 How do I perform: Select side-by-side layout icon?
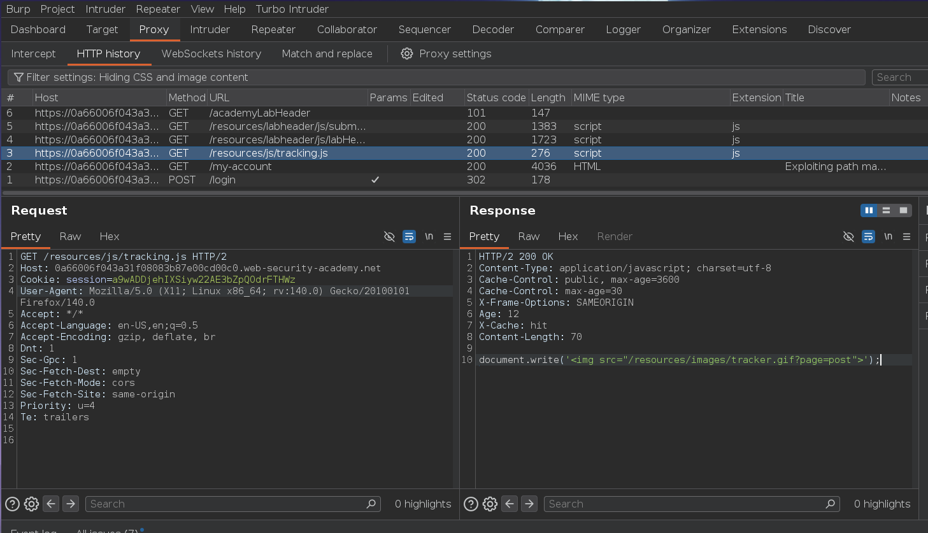(x=869, y=210)
